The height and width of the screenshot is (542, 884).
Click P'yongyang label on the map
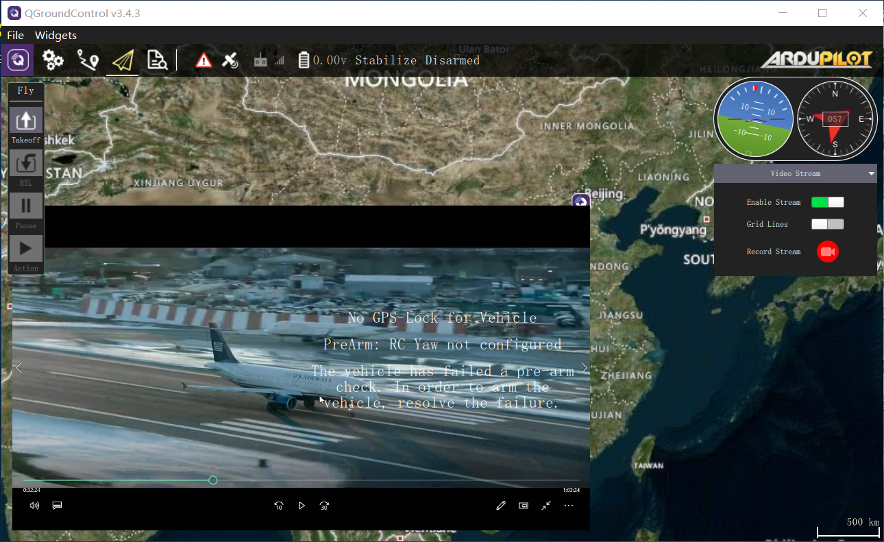(673, 230)
